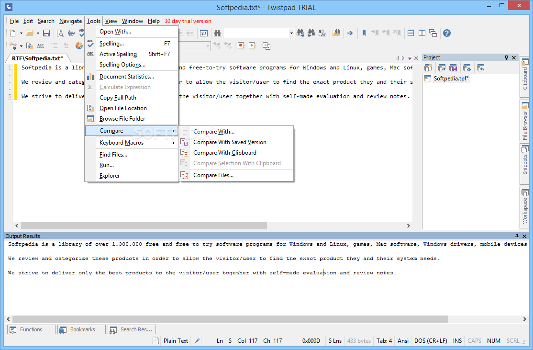Select Spelling... menu entry

[x=132, y=44]
